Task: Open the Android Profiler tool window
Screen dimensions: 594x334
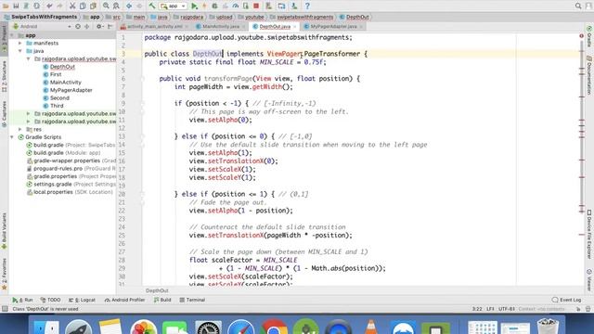Action: [x=124, y=300]
